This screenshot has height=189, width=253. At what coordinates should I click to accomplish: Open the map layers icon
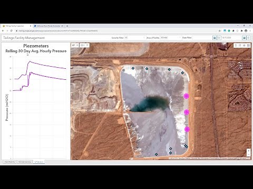coord(244,45)
